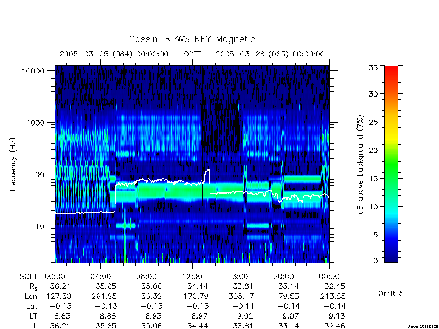Click the 20 colorbar scale label
The width and height of the screenshot is (439, 329).
pos(373,150)
